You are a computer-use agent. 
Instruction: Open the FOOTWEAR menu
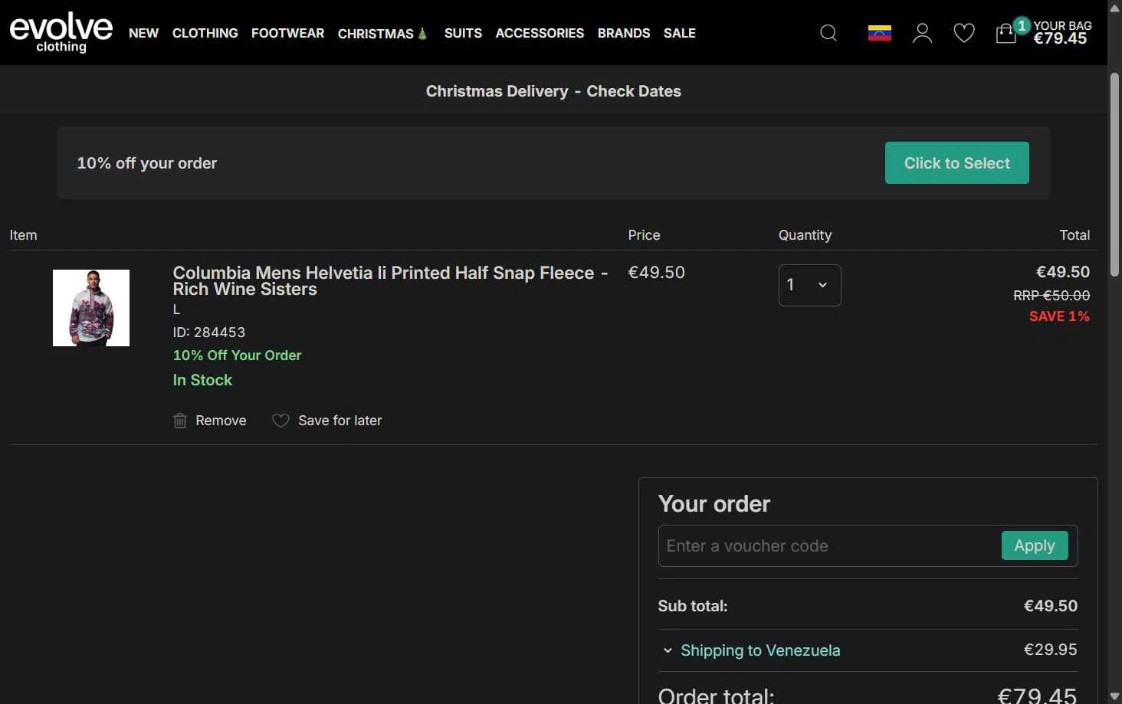pos(287,33)
